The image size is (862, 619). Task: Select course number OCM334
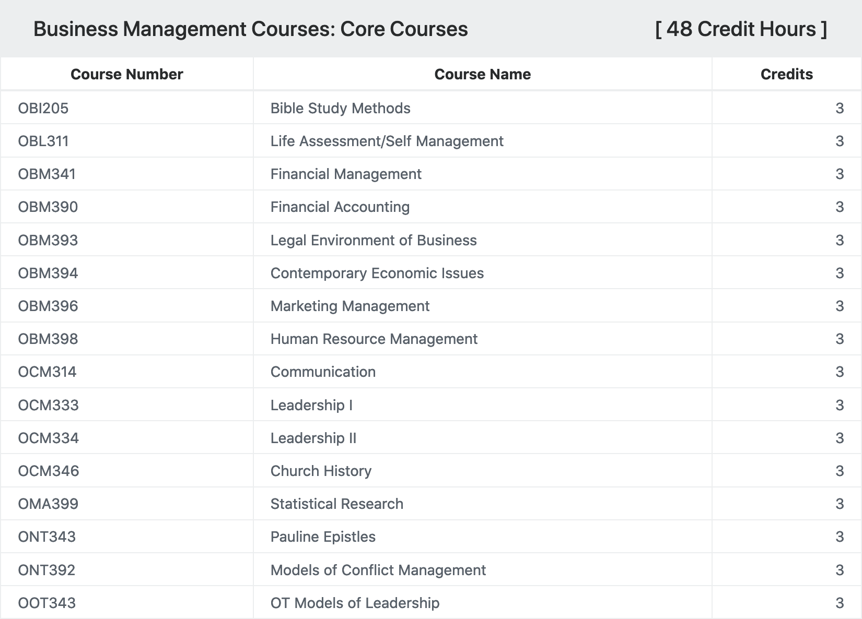(48, 438)
